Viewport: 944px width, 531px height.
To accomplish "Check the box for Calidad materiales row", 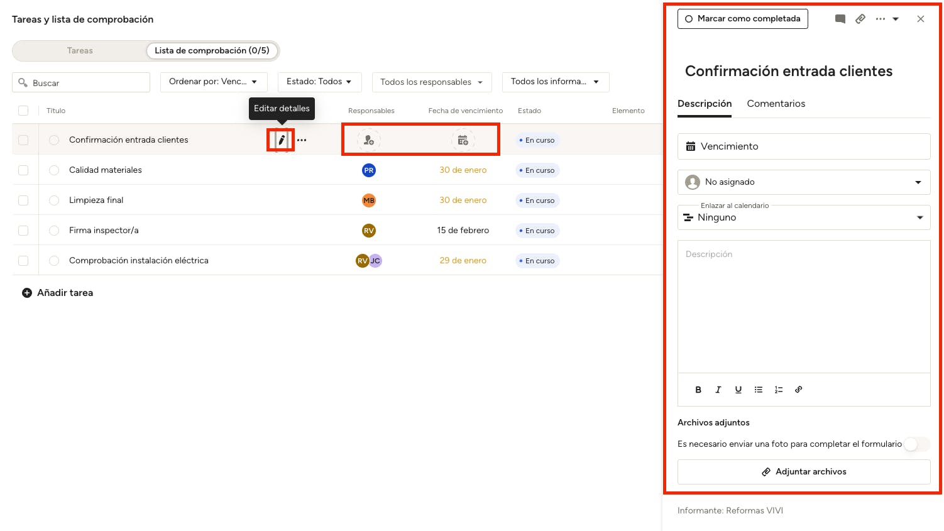I will [x=23, y=170].
